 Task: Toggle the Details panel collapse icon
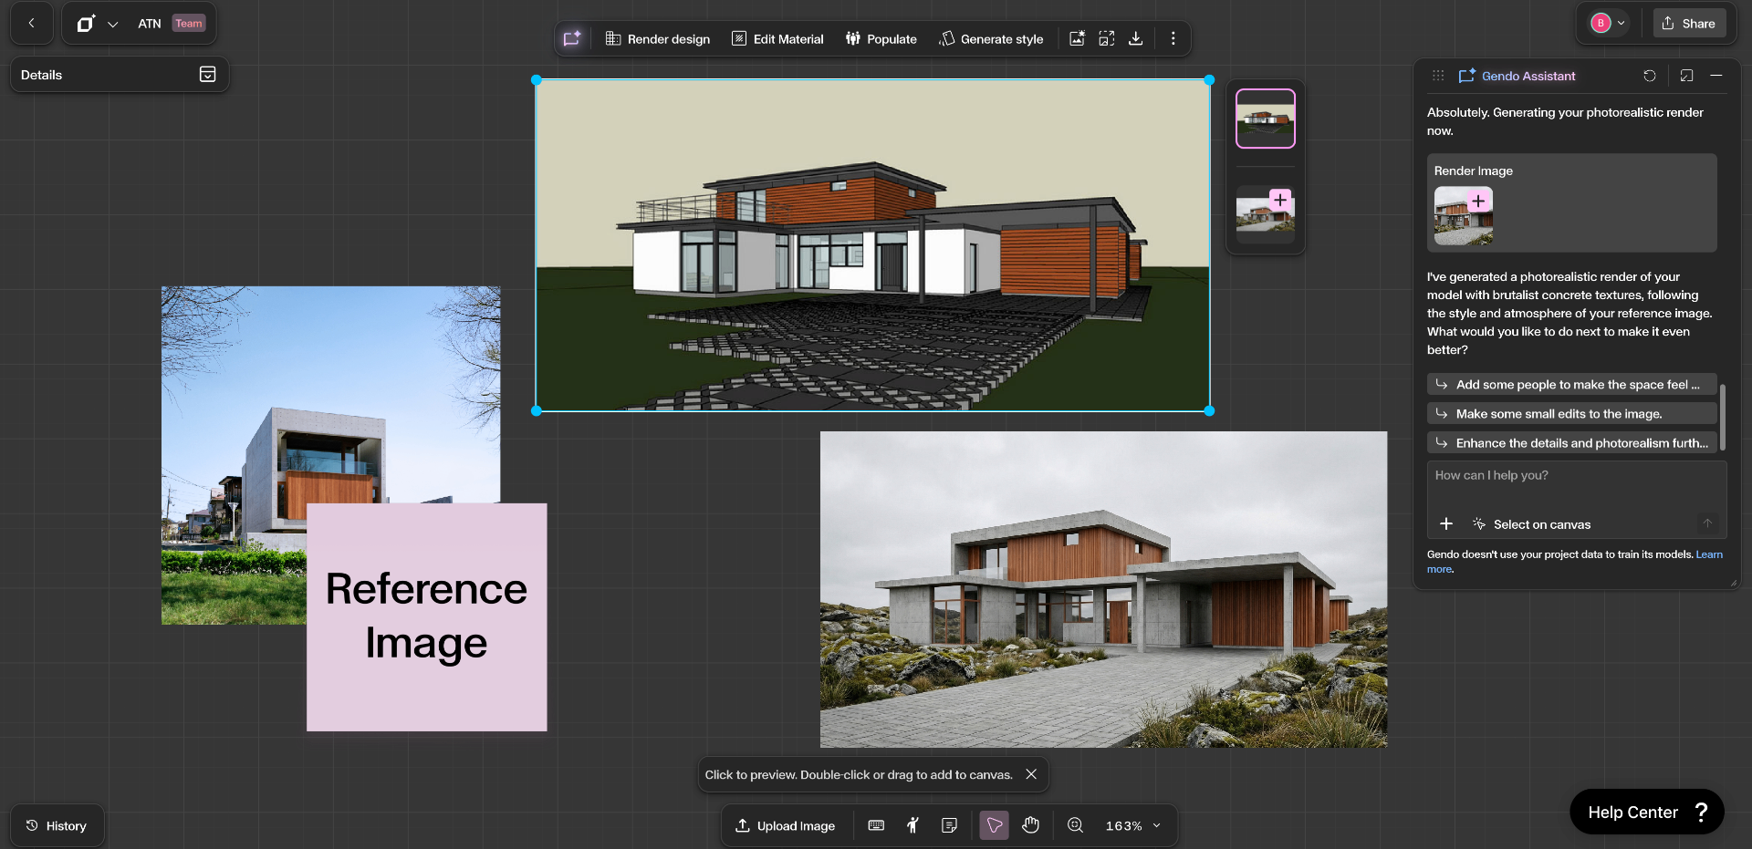[207, 75]
